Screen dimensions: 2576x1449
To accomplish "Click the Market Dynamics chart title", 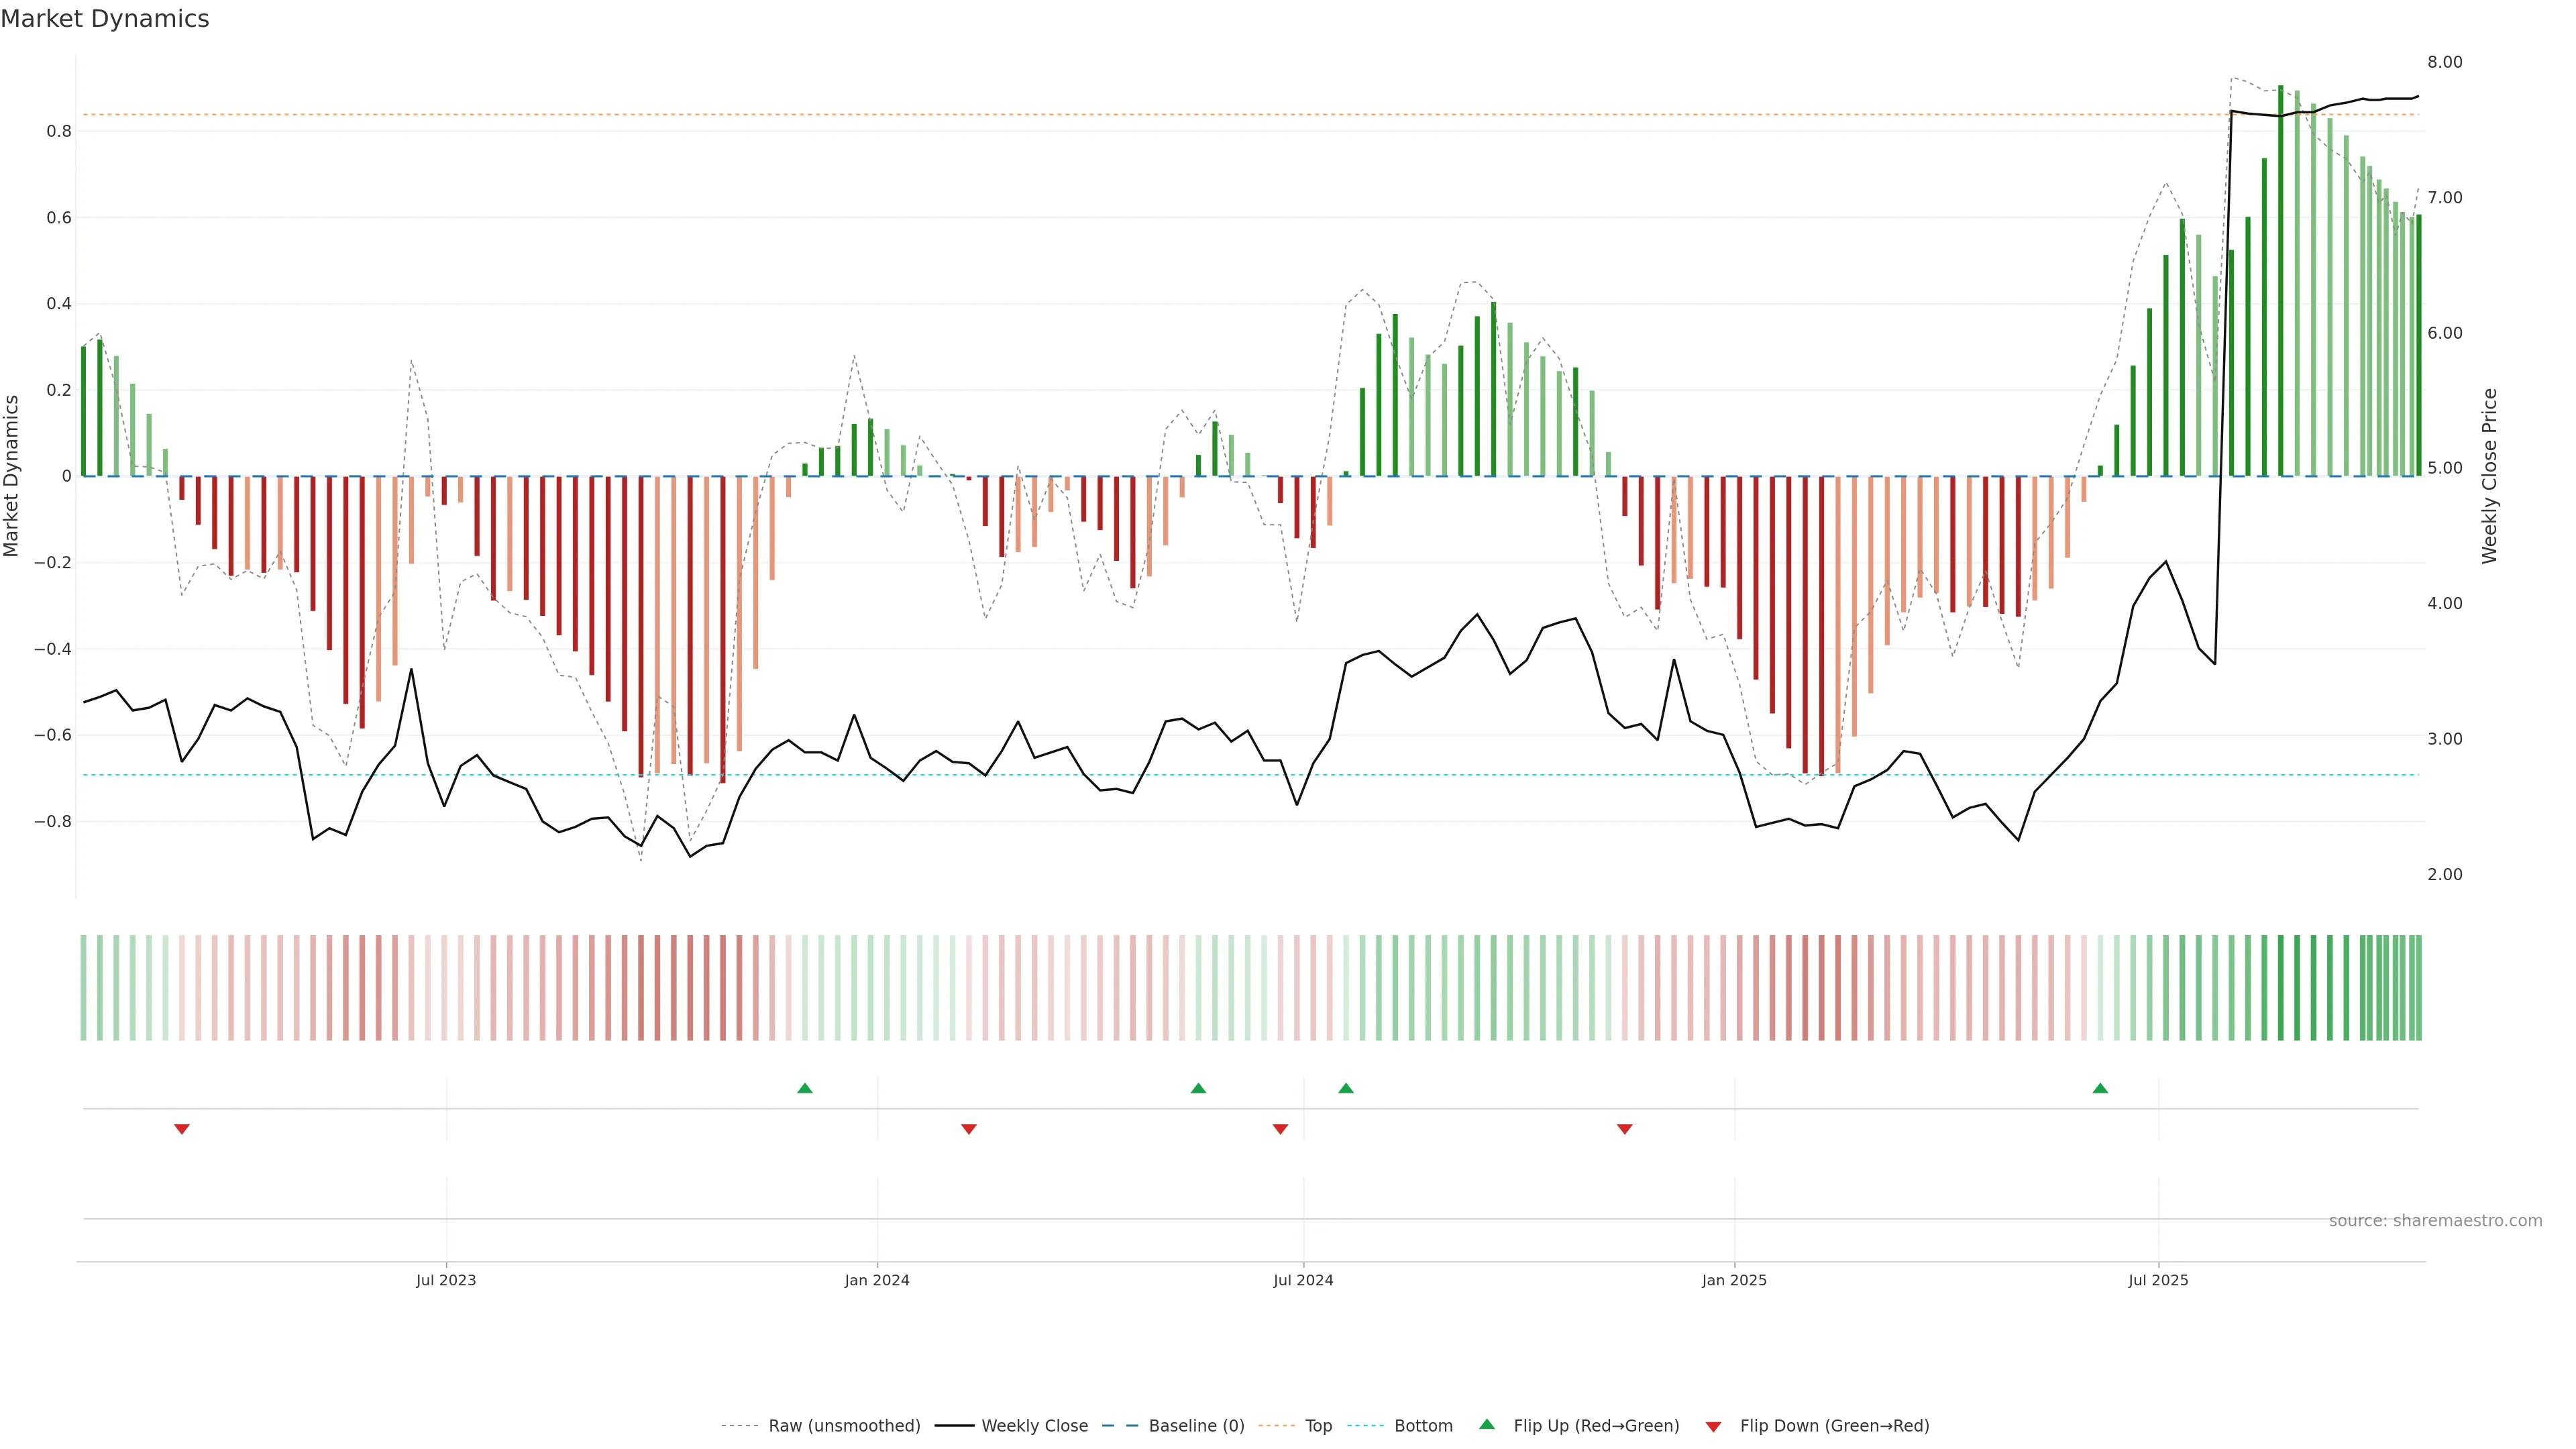I will pos(105,19).
